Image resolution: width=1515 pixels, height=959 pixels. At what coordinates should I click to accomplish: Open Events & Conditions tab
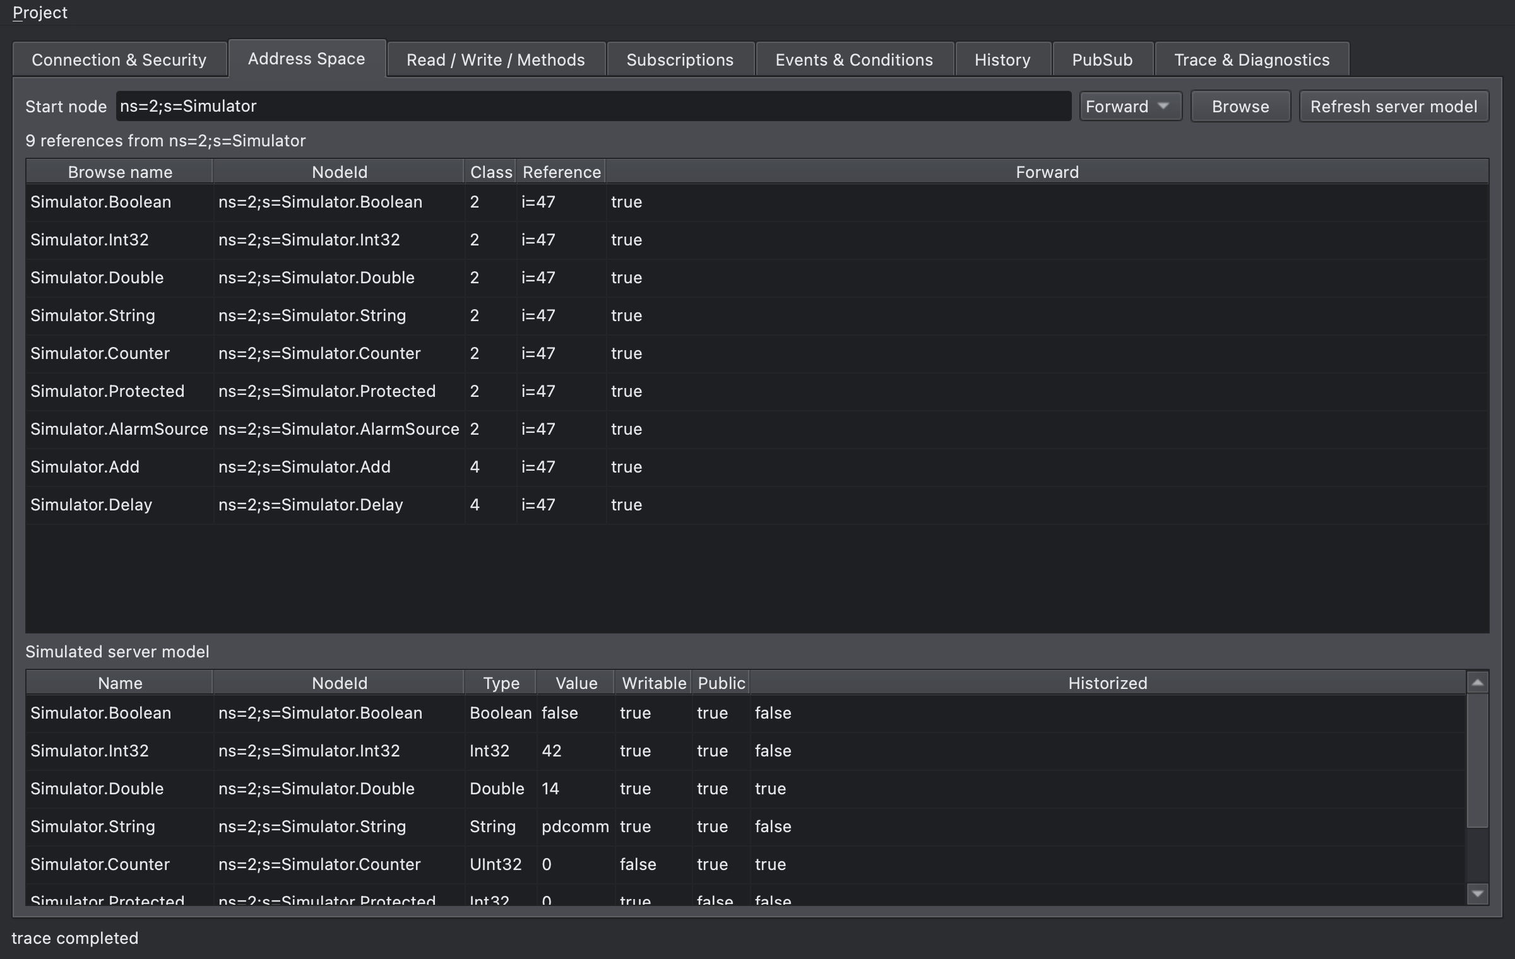(855, 60)
